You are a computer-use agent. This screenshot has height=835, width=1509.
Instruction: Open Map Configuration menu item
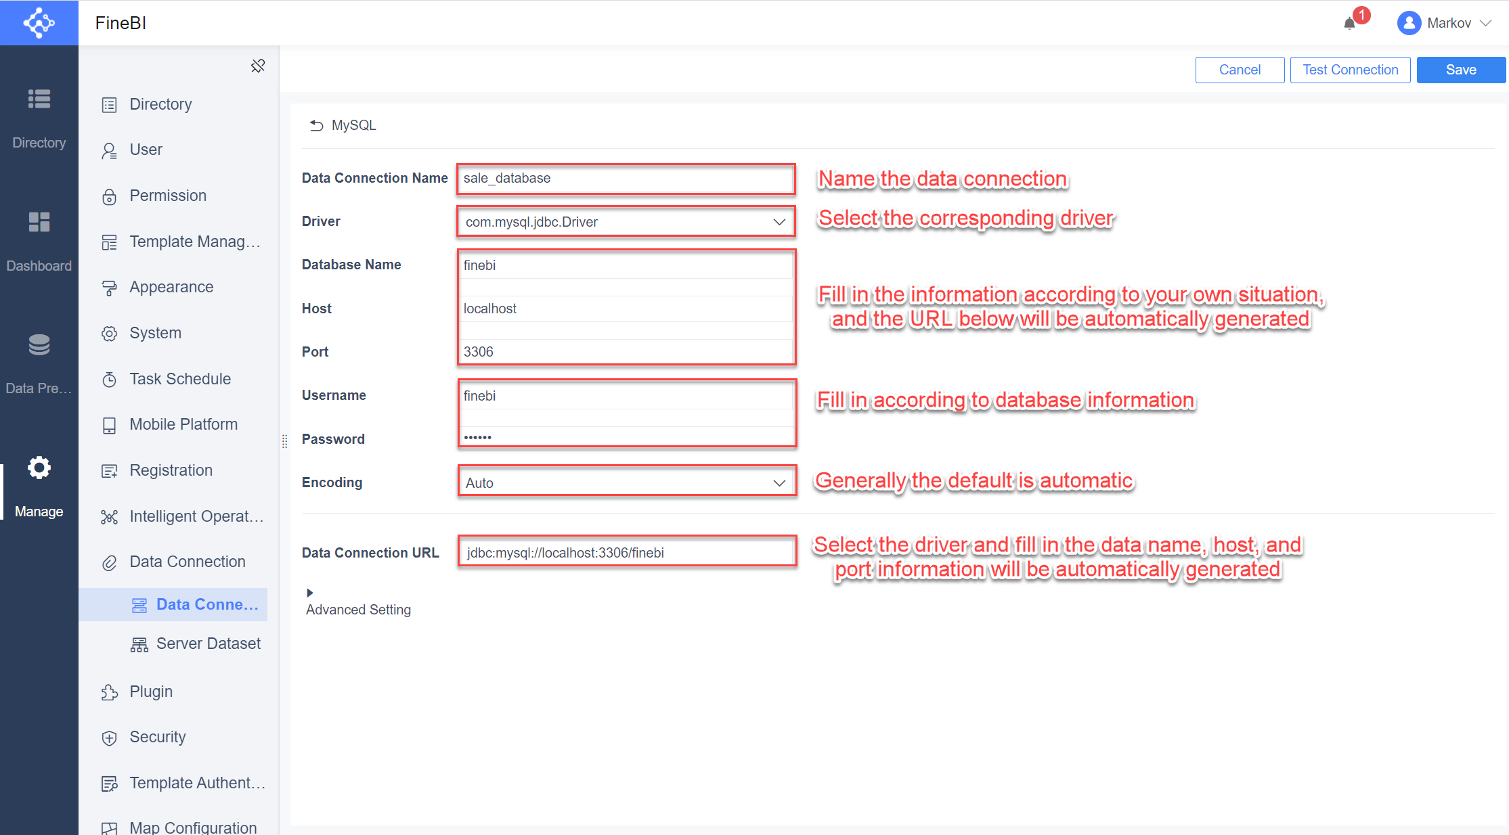pyautogui.click(x=179, y=827)
